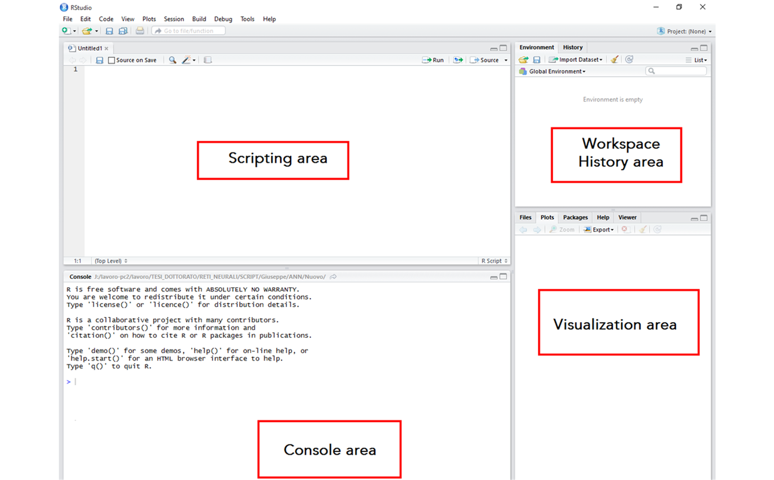Expand the Source options dropdown arrow
This screenshot has height=480, width=774.
tap(506, 60)
